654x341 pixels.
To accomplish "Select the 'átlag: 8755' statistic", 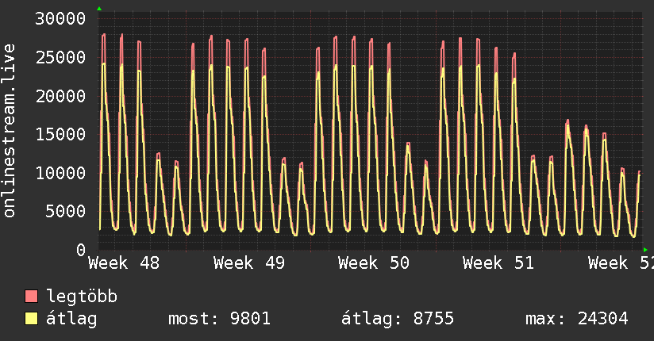I will (398, 319).
